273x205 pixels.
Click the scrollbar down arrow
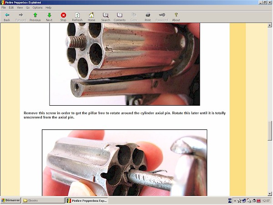pos(270,194)
